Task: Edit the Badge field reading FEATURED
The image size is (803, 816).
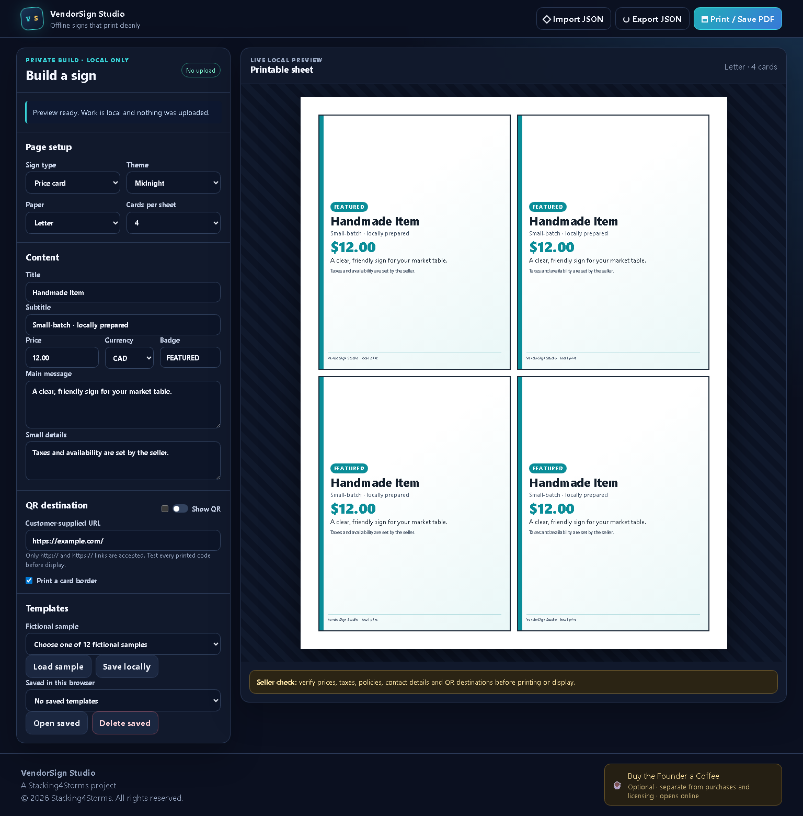Action: 190,358
